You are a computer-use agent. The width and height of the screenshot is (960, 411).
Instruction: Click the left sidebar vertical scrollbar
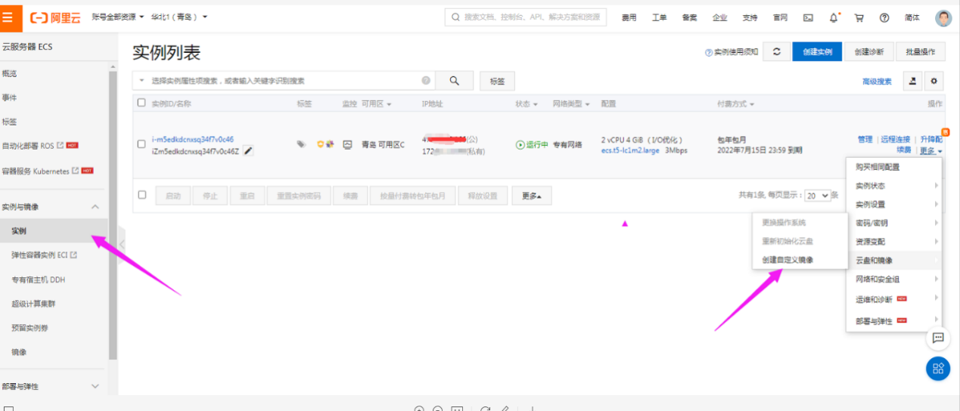[113, 215]
